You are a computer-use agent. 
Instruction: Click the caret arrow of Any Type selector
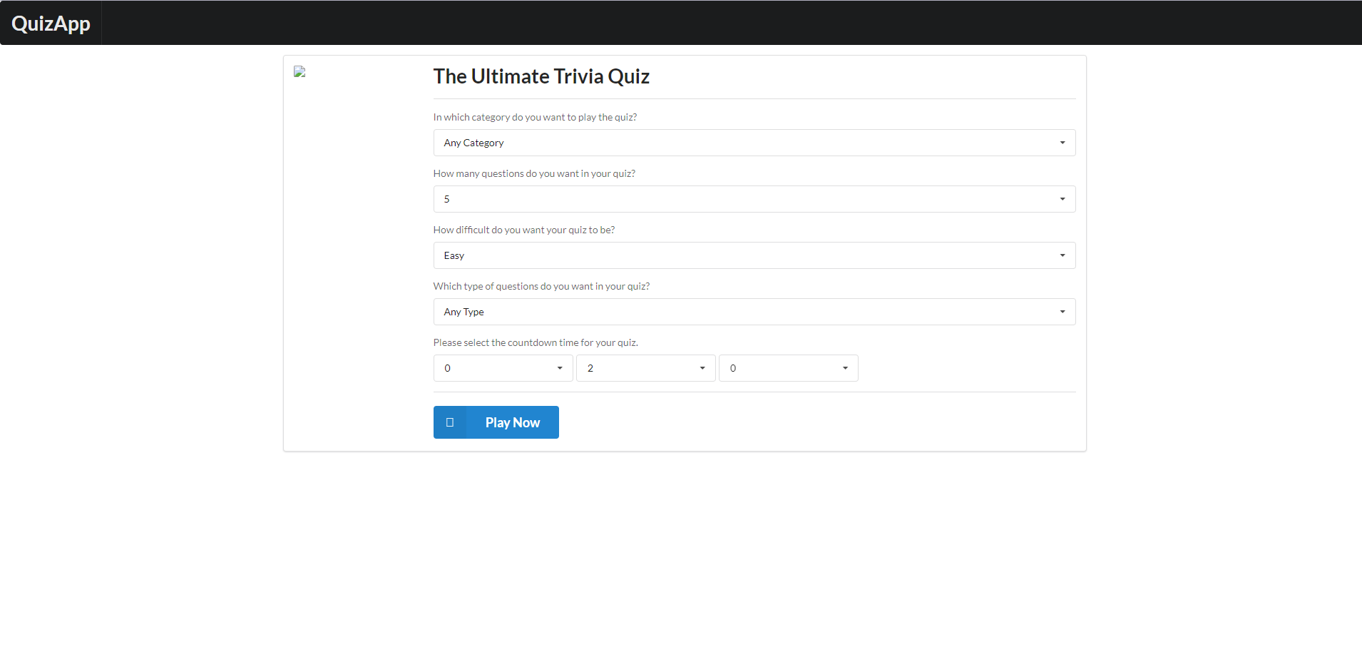1063,312
